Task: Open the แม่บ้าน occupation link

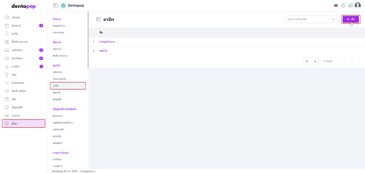Action: point(103,51)
